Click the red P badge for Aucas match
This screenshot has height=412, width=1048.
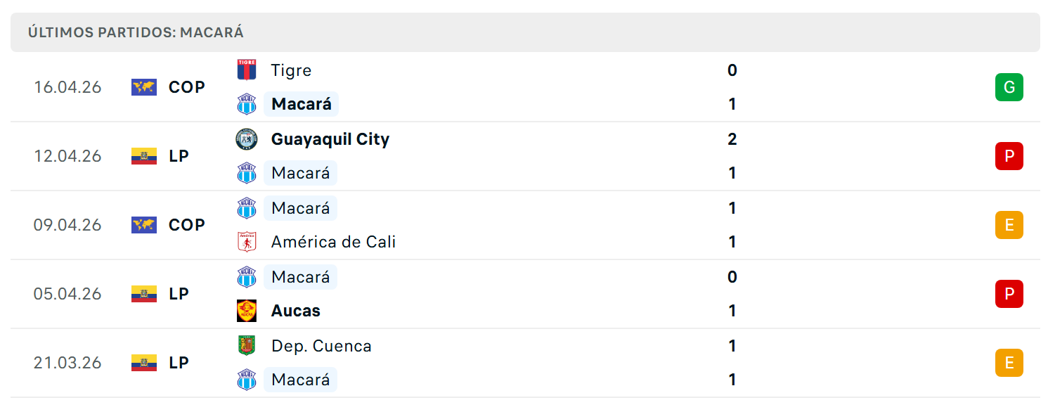[x=1009, y=294]
